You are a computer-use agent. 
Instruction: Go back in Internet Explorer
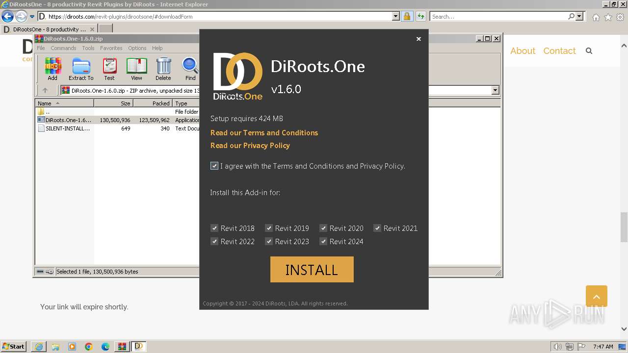click(7, 17)
